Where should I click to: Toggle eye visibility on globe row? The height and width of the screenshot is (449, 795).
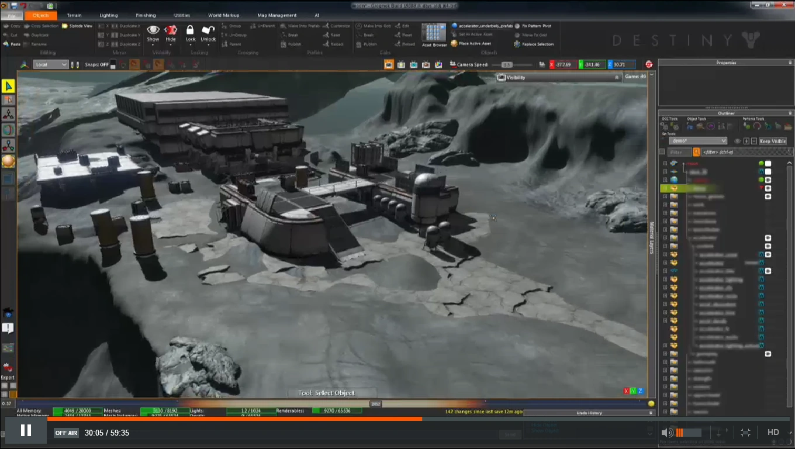(x=768, y=180)
